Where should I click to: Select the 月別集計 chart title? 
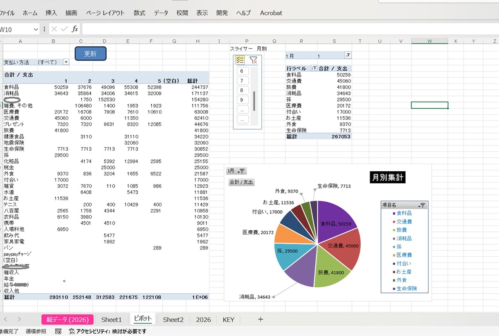pyautogui.click(x=388, y=177)
